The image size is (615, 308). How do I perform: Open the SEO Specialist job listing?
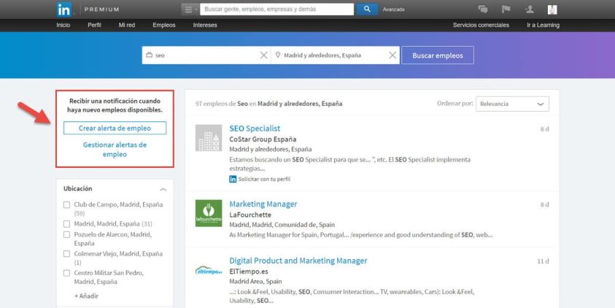pos(255,128)
